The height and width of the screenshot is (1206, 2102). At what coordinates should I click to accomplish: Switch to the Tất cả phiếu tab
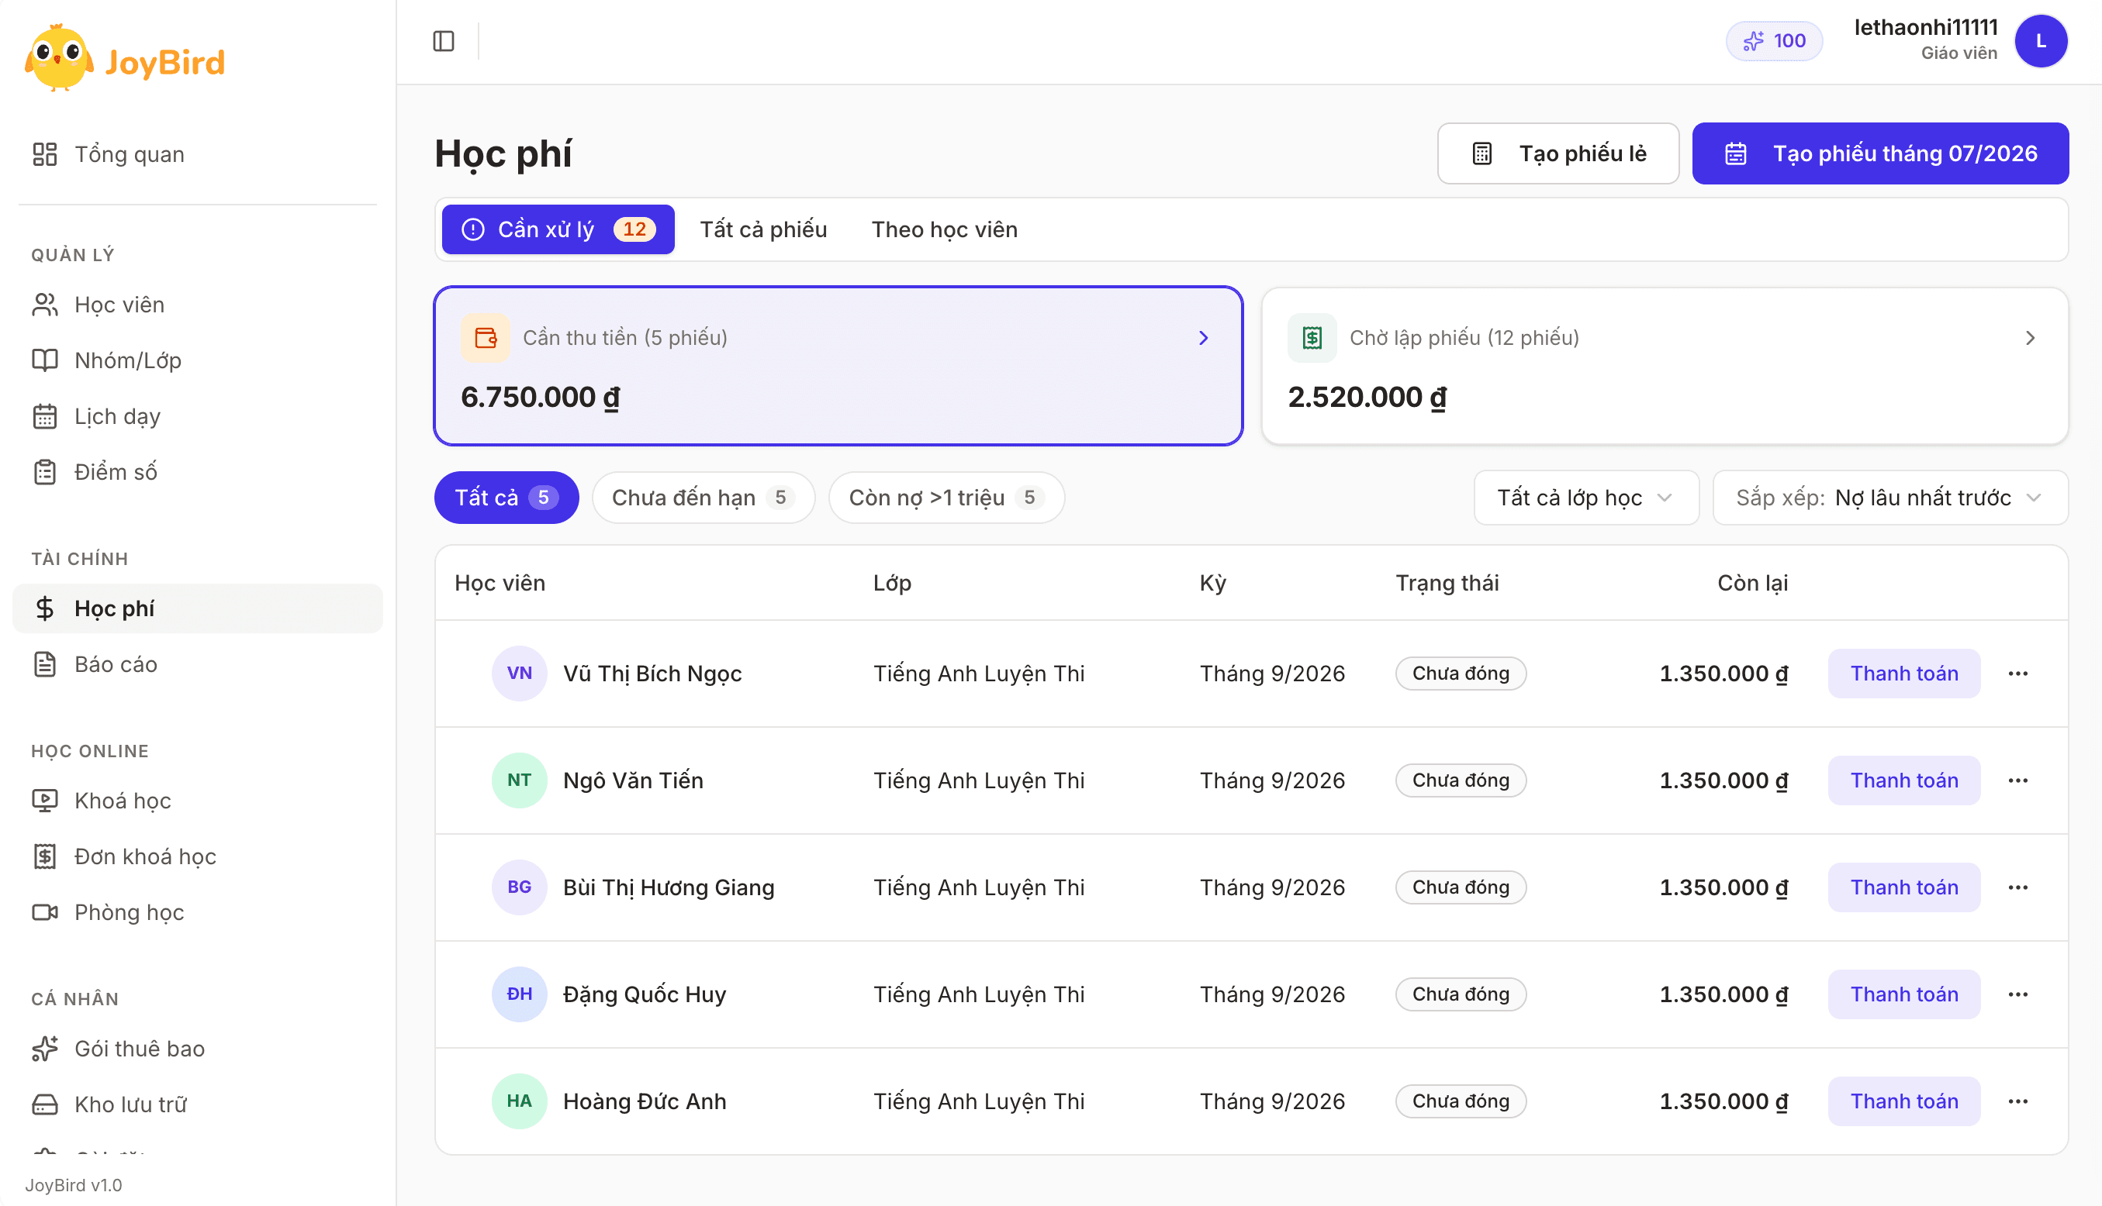tap(763, 229)
